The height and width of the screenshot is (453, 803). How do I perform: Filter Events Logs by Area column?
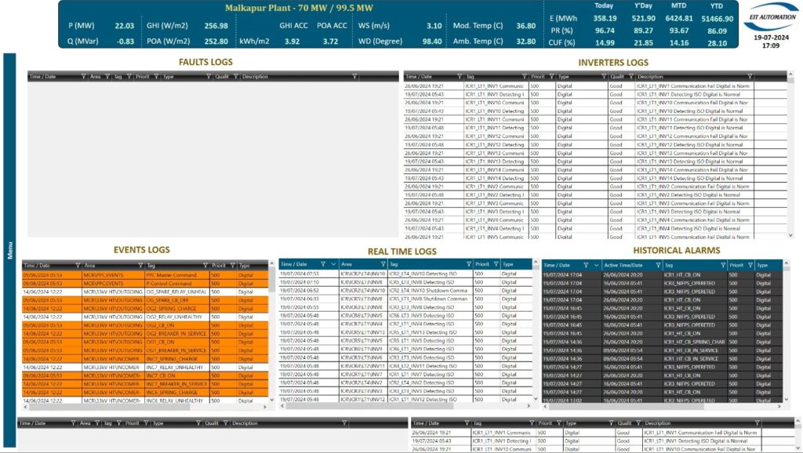[x=139, y=266]
